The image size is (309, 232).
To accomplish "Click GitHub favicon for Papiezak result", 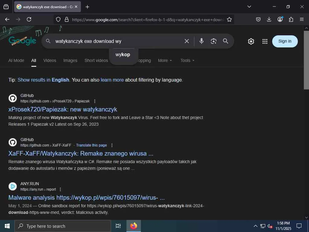I will coord(13,98).
